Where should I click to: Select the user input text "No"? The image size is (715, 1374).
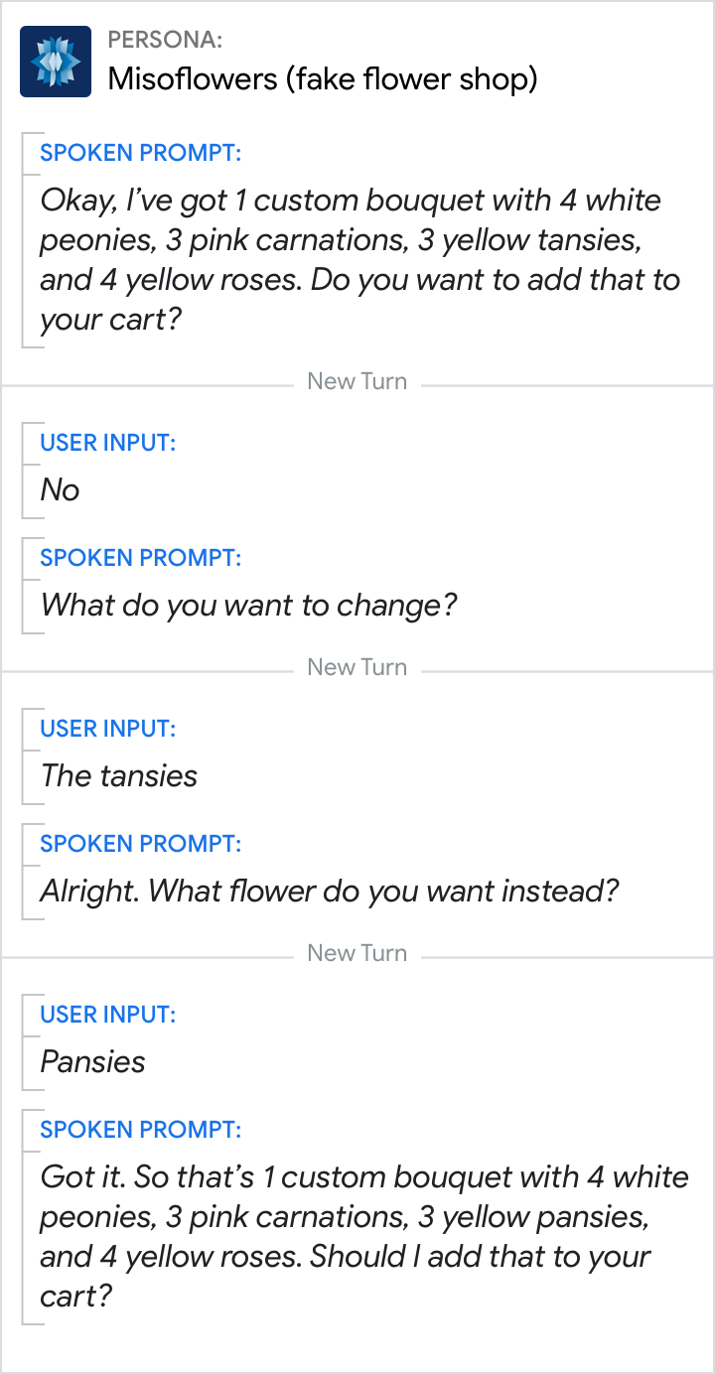60,490
